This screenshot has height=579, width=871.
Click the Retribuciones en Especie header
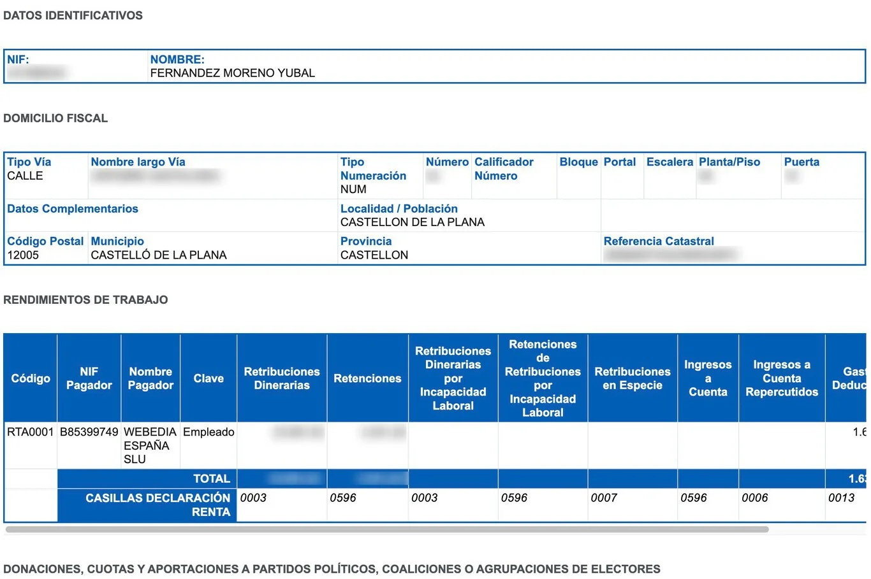coord(633,378)
